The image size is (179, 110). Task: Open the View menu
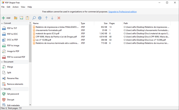click(x=23, y=7)
